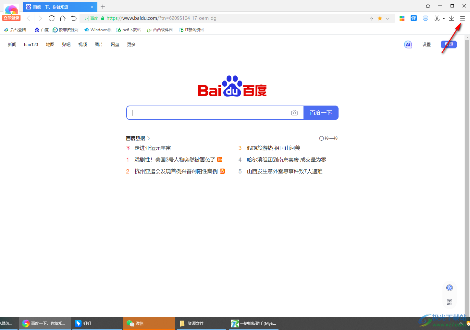The height and width of the screenshot is (330, 470).
Task: Click the 立即登录 browser login button
Action: (11, 18)
